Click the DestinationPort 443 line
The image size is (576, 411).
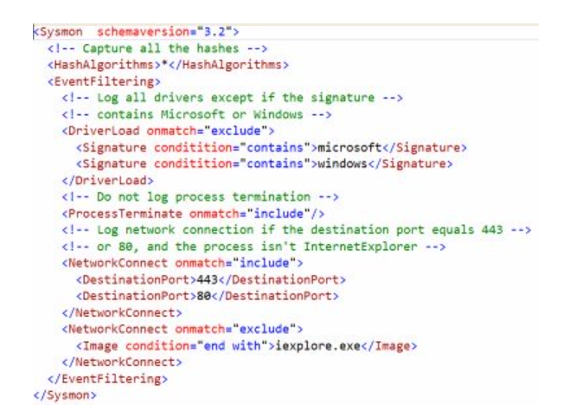click(x=211, y=279)
